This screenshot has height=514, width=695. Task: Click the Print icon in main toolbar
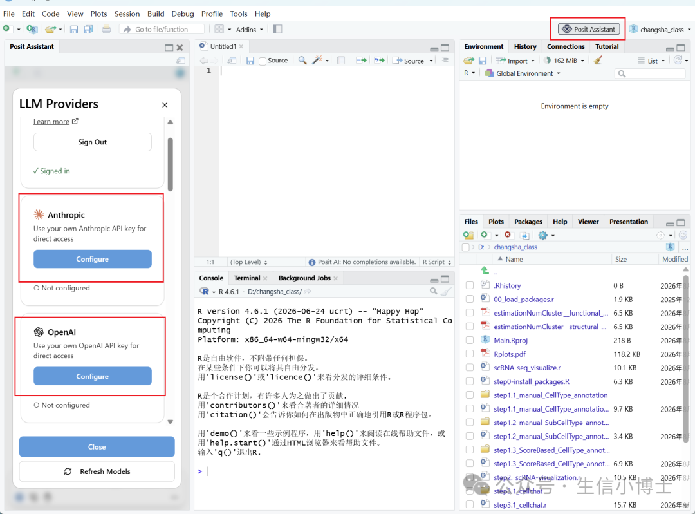tap(106, 29)
